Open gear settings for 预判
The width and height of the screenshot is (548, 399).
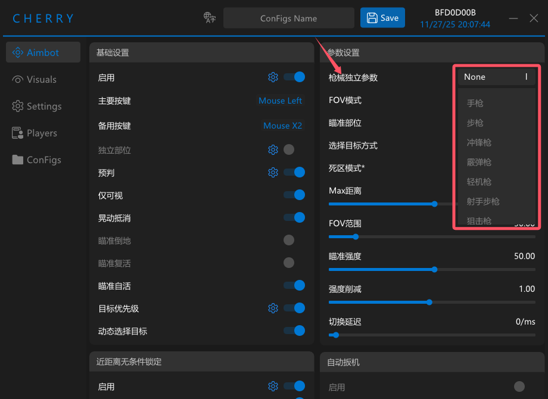pos(273,172)
